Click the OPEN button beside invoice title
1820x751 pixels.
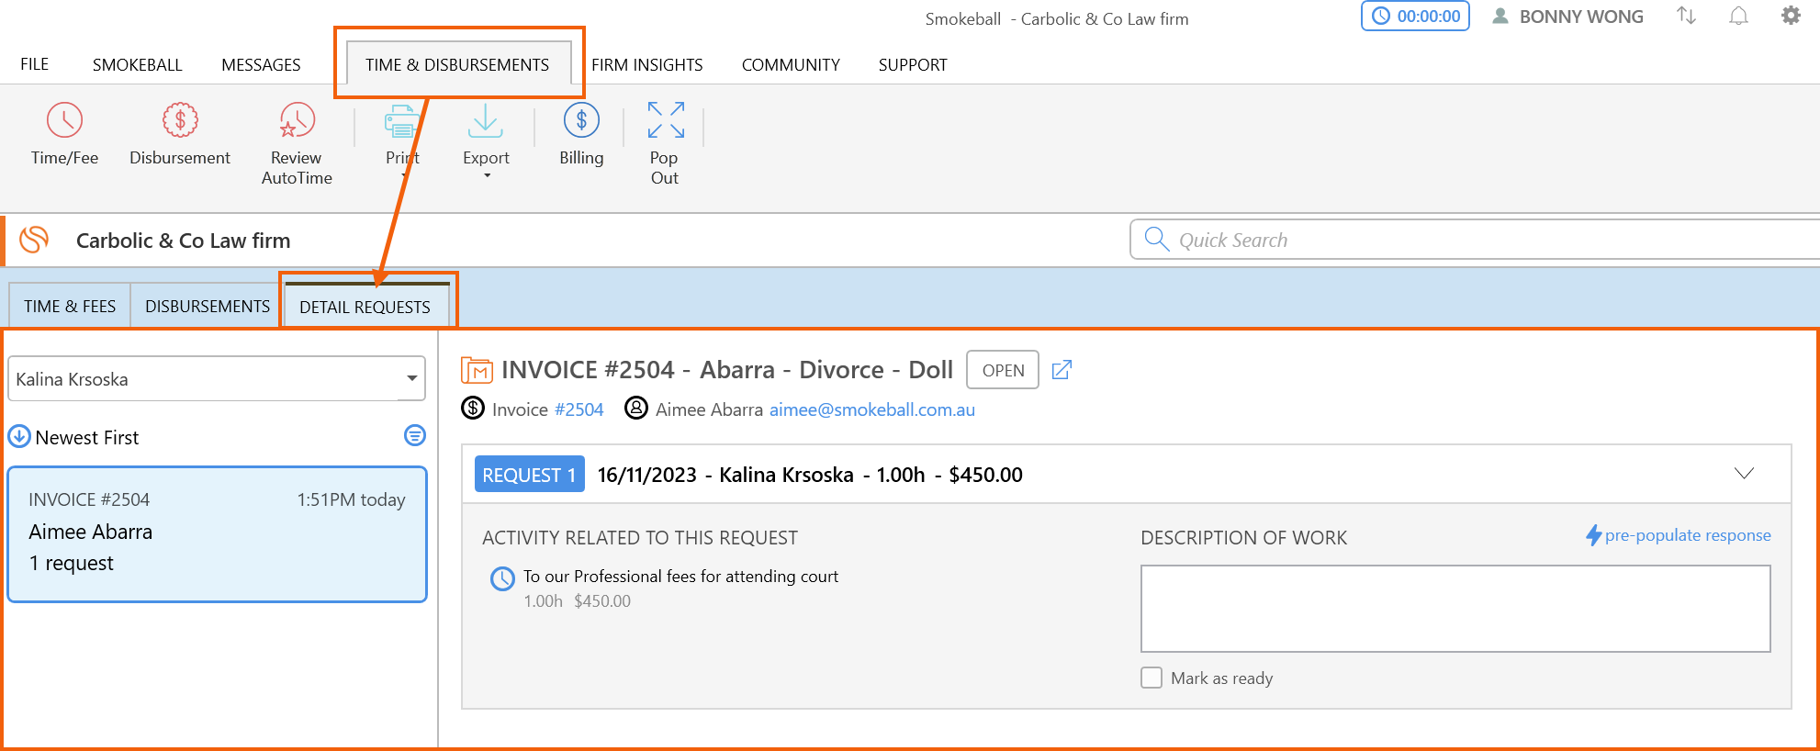(x=1003, y=370)
